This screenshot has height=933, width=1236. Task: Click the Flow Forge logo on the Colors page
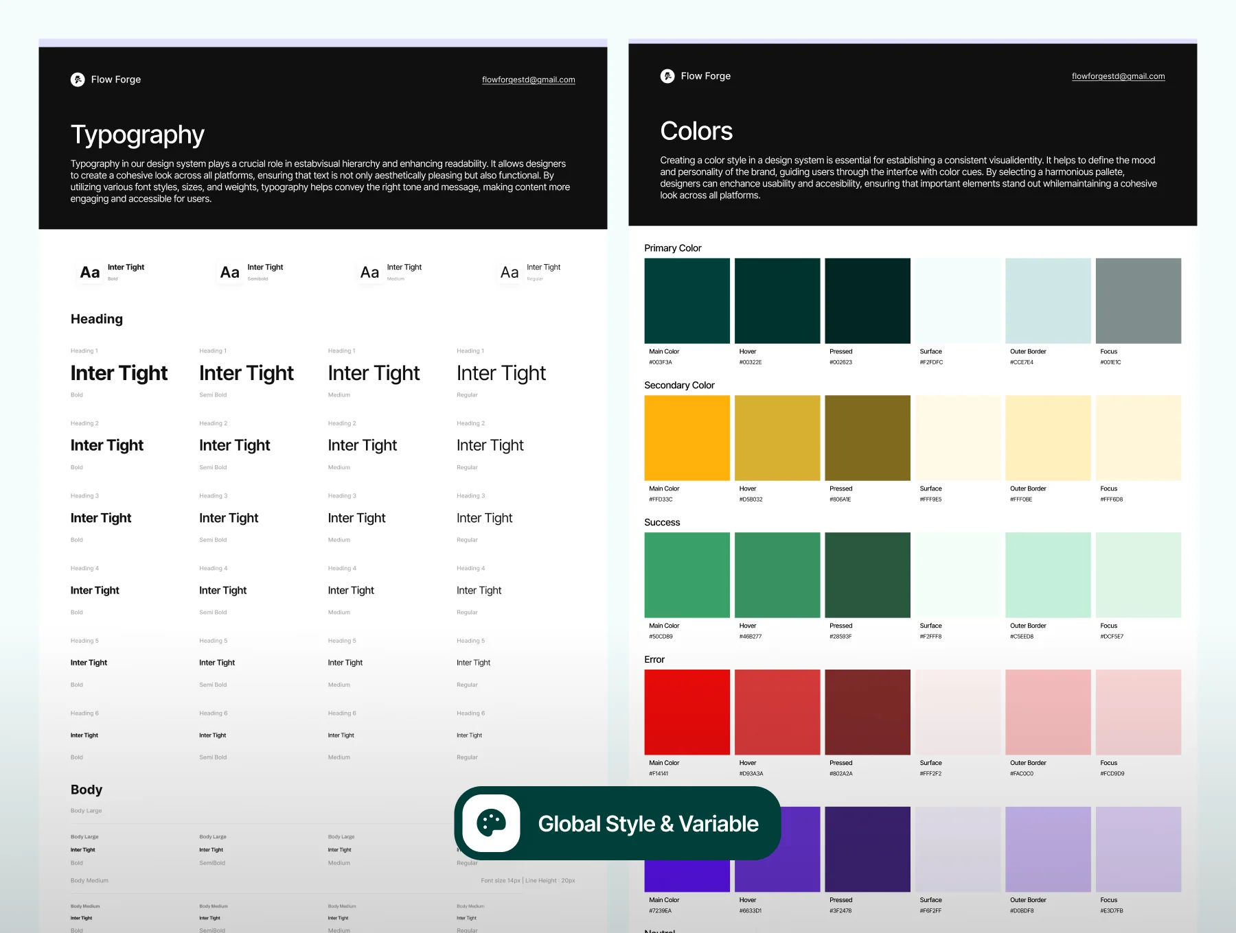pos(667,76)
